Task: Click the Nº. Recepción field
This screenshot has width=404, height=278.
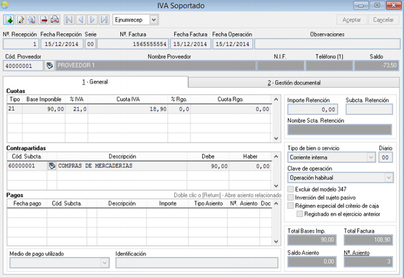Action: click(x=21, y=44)
